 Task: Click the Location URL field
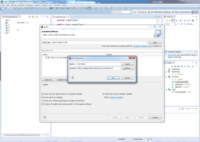coord(99,68)
